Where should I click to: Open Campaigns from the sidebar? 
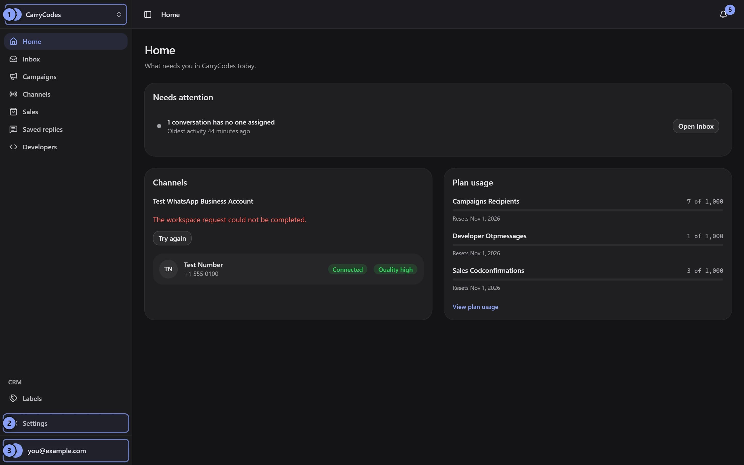click(x=66, y=76)
